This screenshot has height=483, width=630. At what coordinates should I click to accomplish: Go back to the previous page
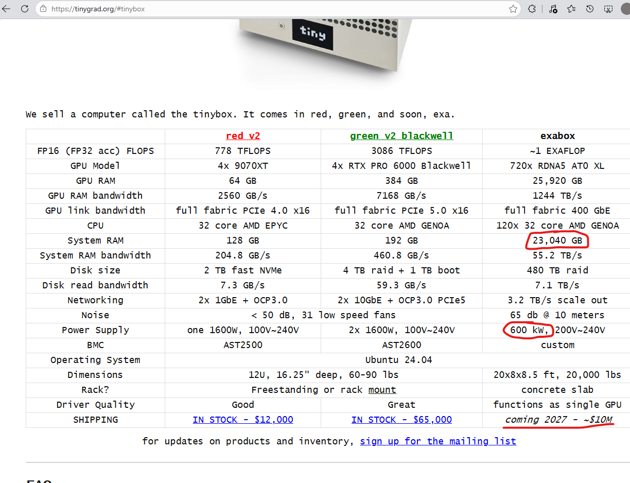tap(7, 9)
